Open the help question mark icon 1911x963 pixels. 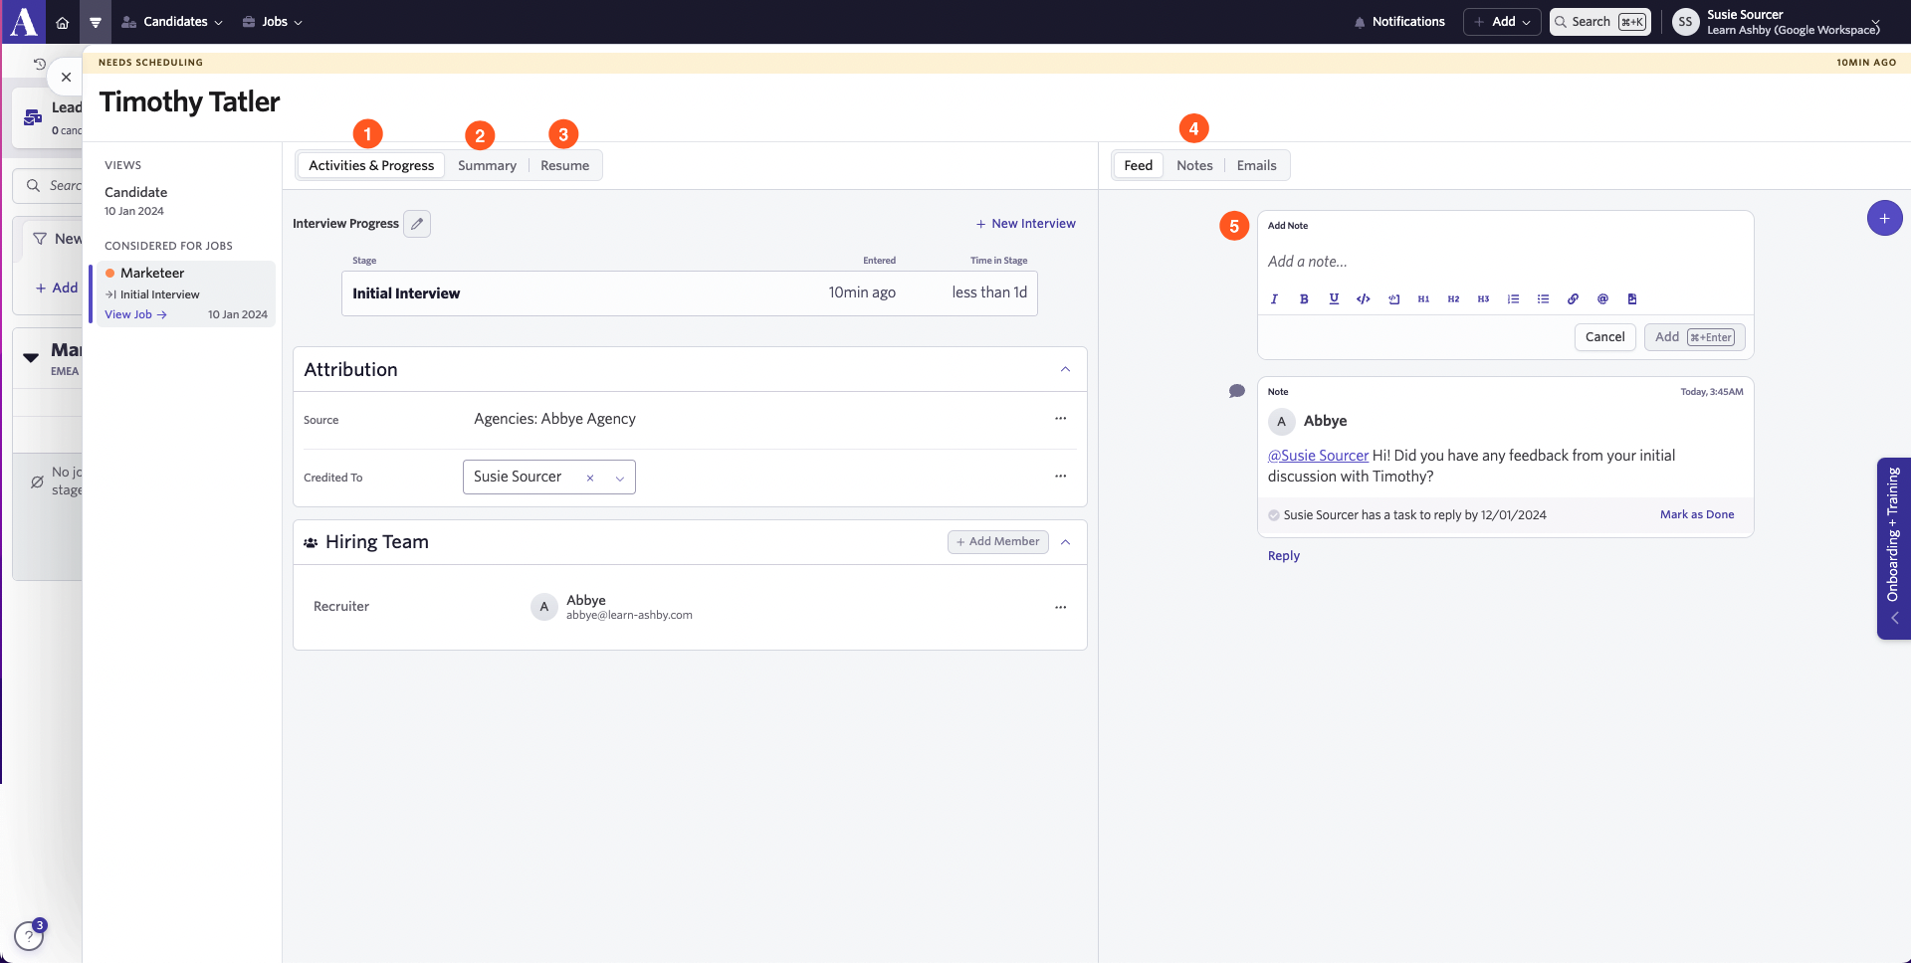29,936
